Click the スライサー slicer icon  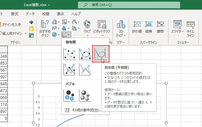tap(177, 24)
